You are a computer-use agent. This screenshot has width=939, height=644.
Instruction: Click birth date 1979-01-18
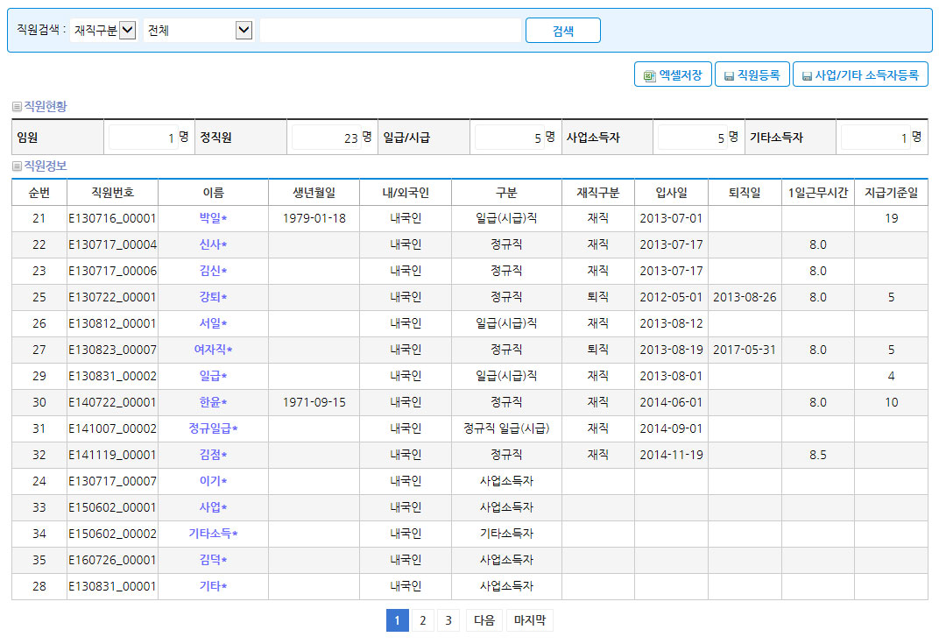pyautogui.click(x=314, y=219)
